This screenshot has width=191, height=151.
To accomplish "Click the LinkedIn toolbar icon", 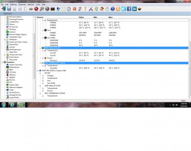I will 134,9.
